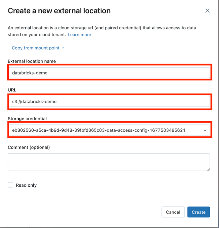Click the dialog title heading
219x228 pixels.
point(59,11)
